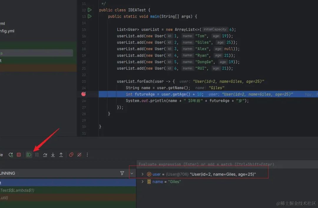This screenshot has height=208, width=318.
Task: Open the View Breakpoints dialog icon
Action: tap(71, 154)
